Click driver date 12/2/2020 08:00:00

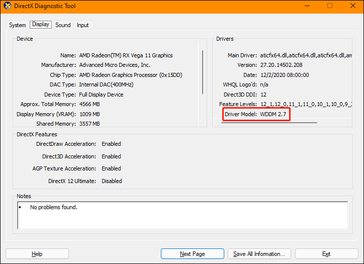pos(285,75)
